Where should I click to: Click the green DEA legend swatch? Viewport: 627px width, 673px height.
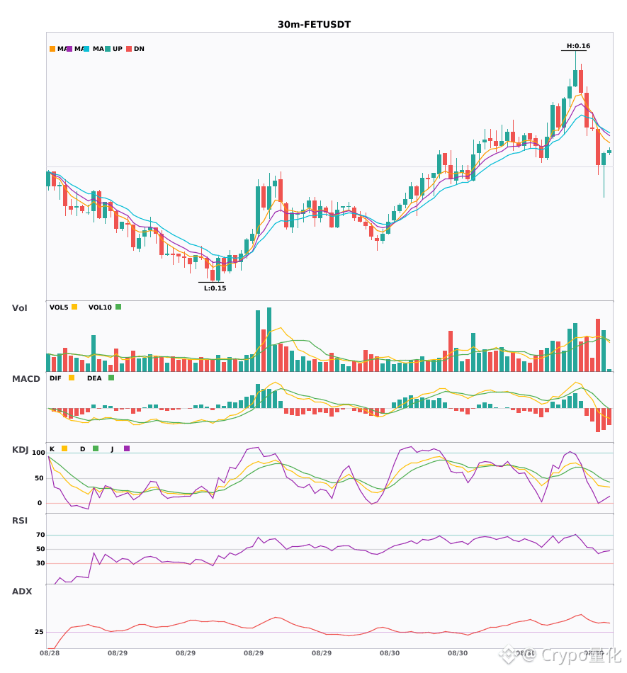pos(111,378)
